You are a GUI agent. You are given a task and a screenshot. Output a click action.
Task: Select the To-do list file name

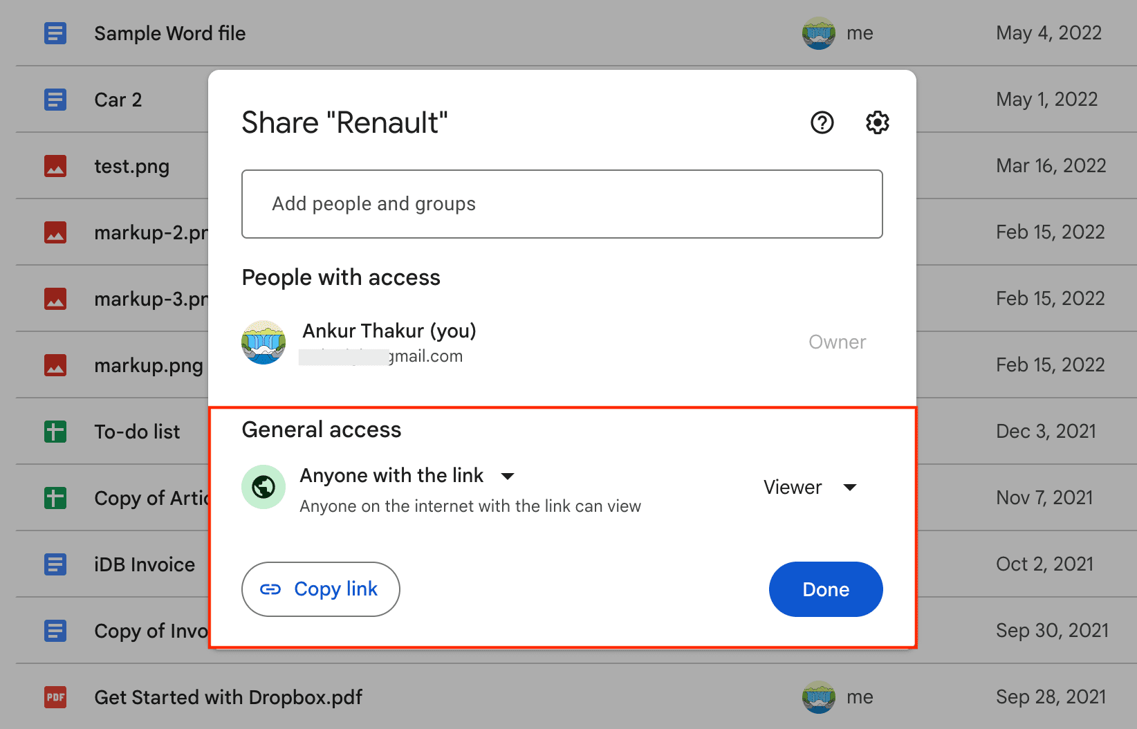tap(137, 432)
